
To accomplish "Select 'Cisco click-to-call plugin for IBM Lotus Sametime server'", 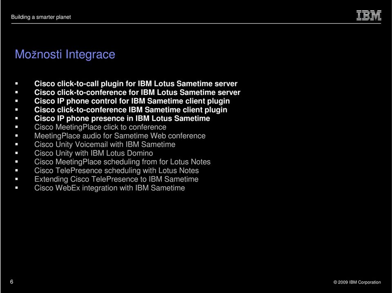I will pyautogui.click(x=136, y=84).
